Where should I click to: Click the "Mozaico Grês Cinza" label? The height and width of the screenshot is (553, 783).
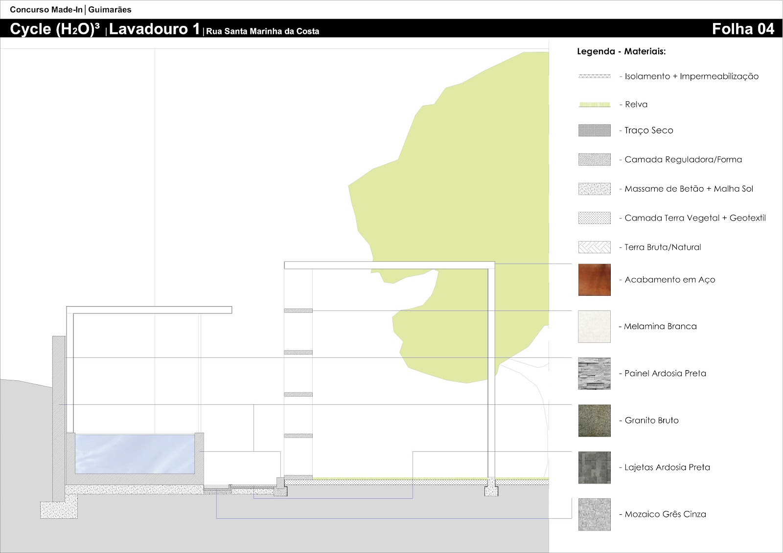click(x=666, y=514)
